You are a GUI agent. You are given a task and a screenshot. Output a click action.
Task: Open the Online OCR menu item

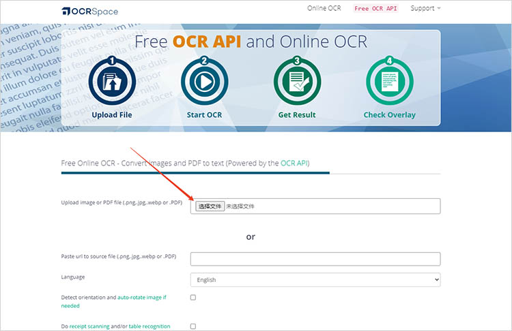(x=324, y=8)
